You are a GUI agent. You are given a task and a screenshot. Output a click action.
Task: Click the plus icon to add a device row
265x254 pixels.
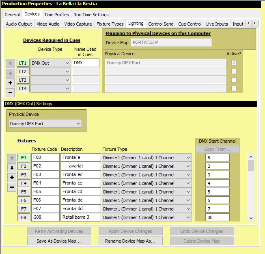tap(10, 83)
